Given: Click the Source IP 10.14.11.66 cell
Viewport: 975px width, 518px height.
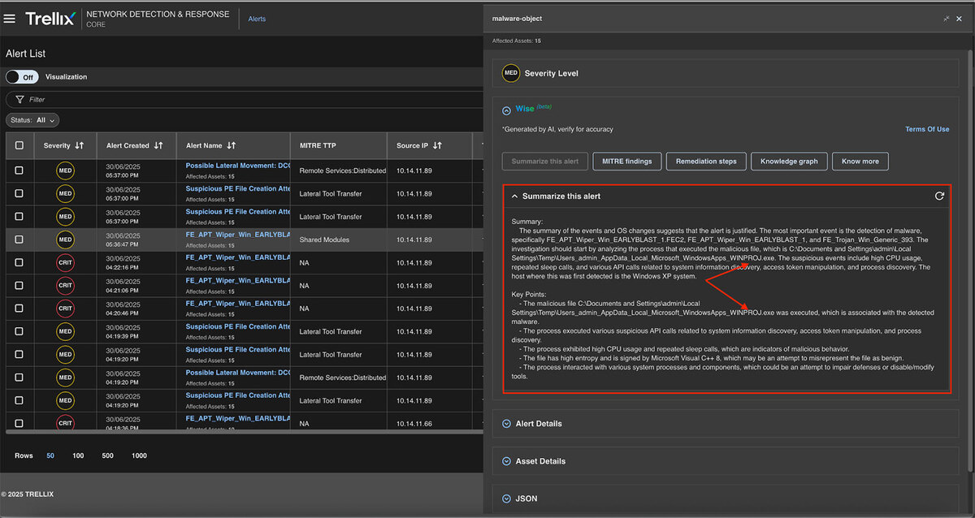Looking at the screenshot, I should pos(414,423).
